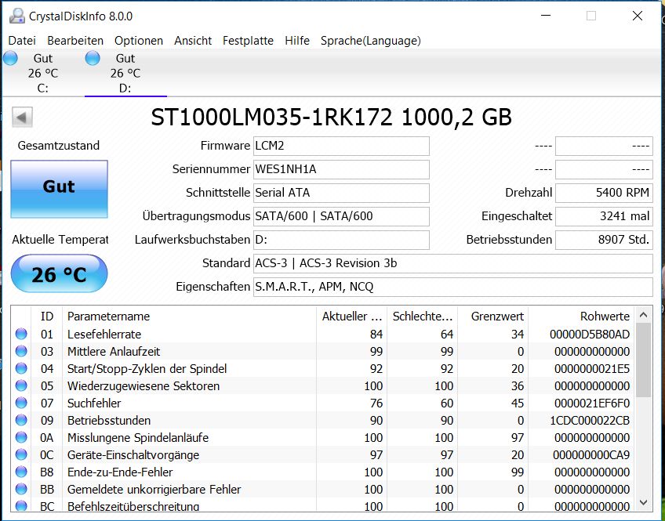Open the Optionen menu
Viewport: 665px width, 521px height.
pos(139,41)
